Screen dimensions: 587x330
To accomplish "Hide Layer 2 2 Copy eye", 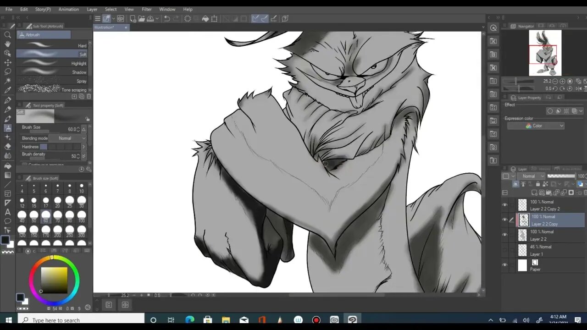I will coord(505,220).
